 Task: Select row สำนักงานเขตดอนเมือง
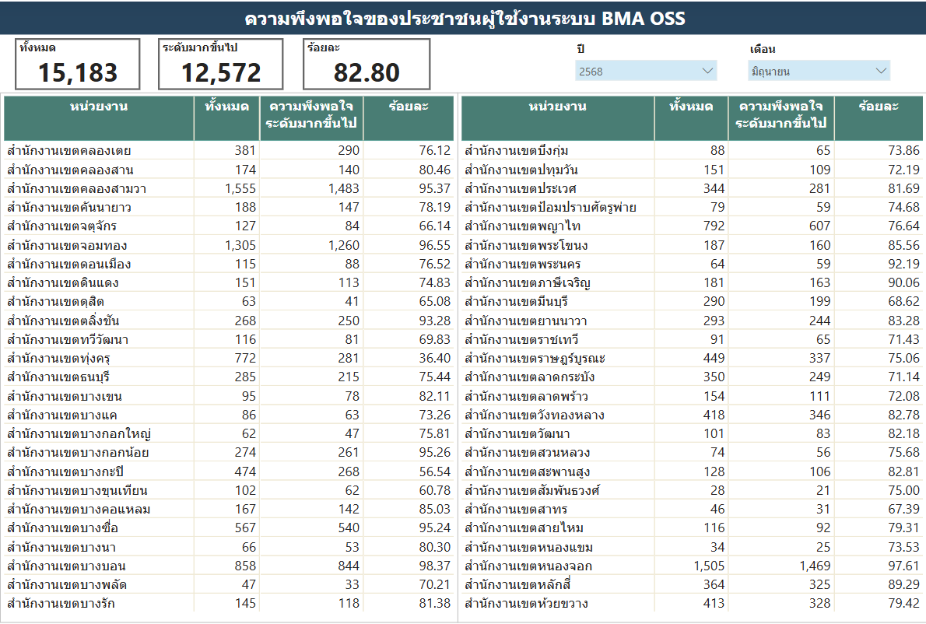click(x=229, y=264)
